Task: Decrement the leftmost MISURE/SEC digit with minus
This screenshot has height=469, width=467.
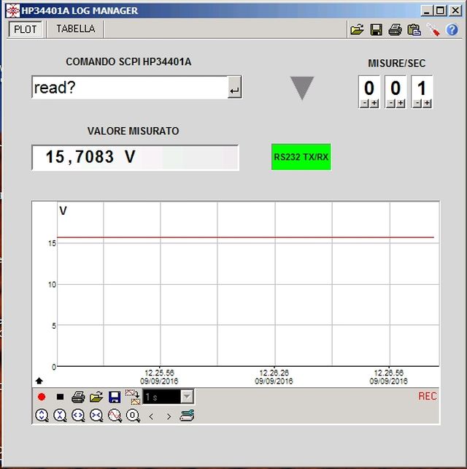Action: pyautogui.click(x=364, y=104)
